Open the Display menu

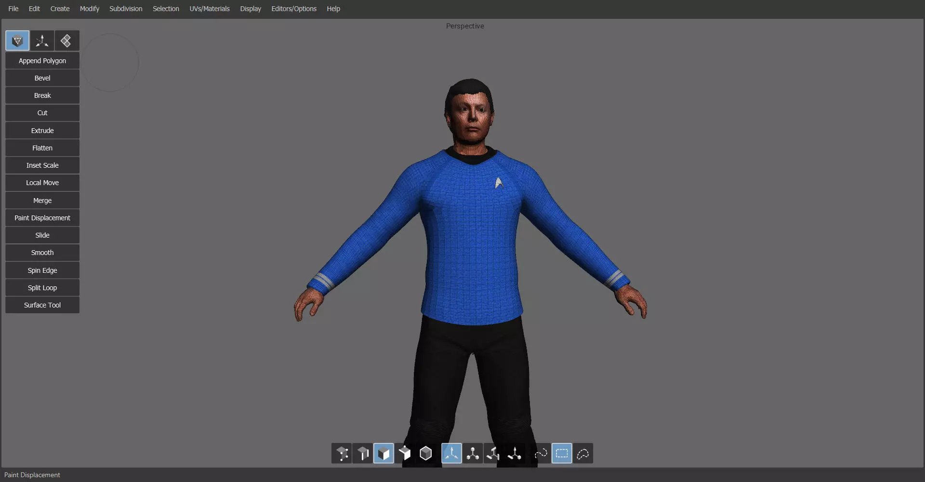251,9
